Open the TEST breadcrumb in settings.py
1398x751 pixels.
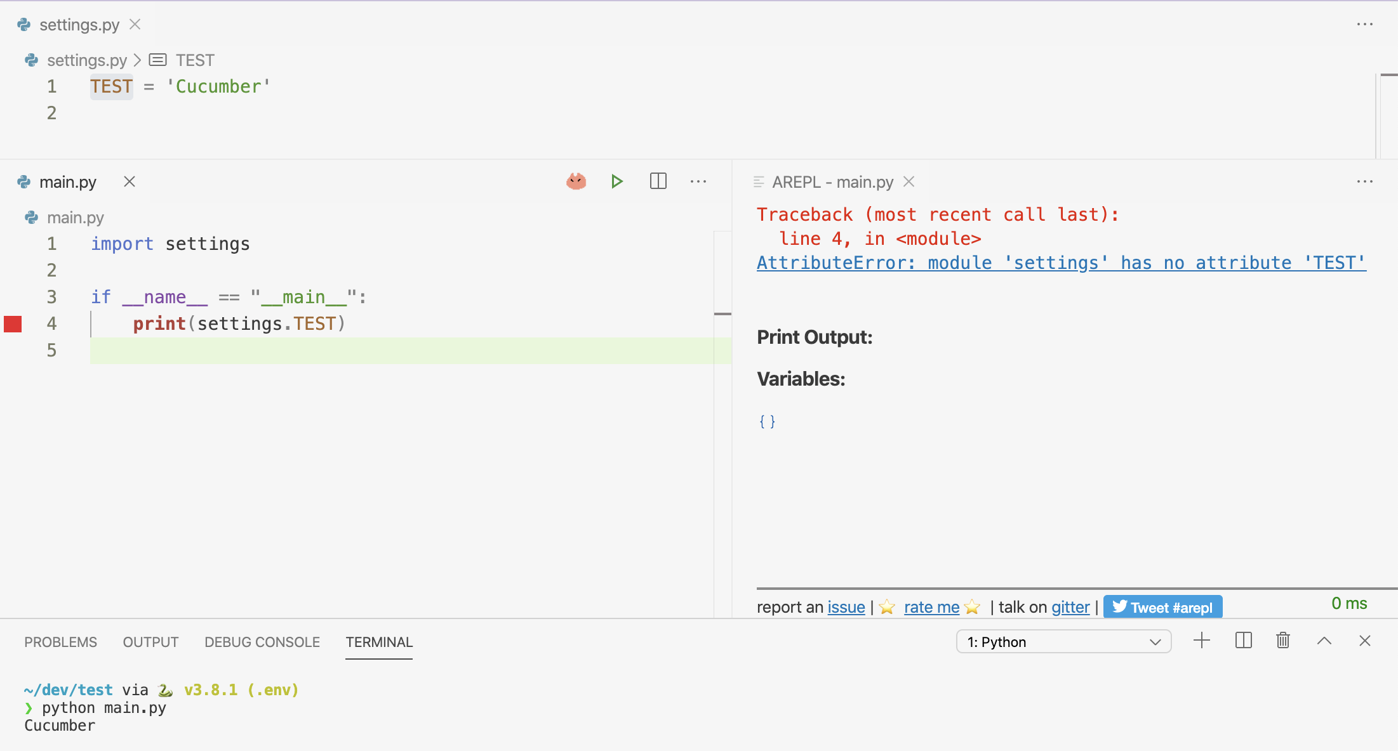(195, 60)
